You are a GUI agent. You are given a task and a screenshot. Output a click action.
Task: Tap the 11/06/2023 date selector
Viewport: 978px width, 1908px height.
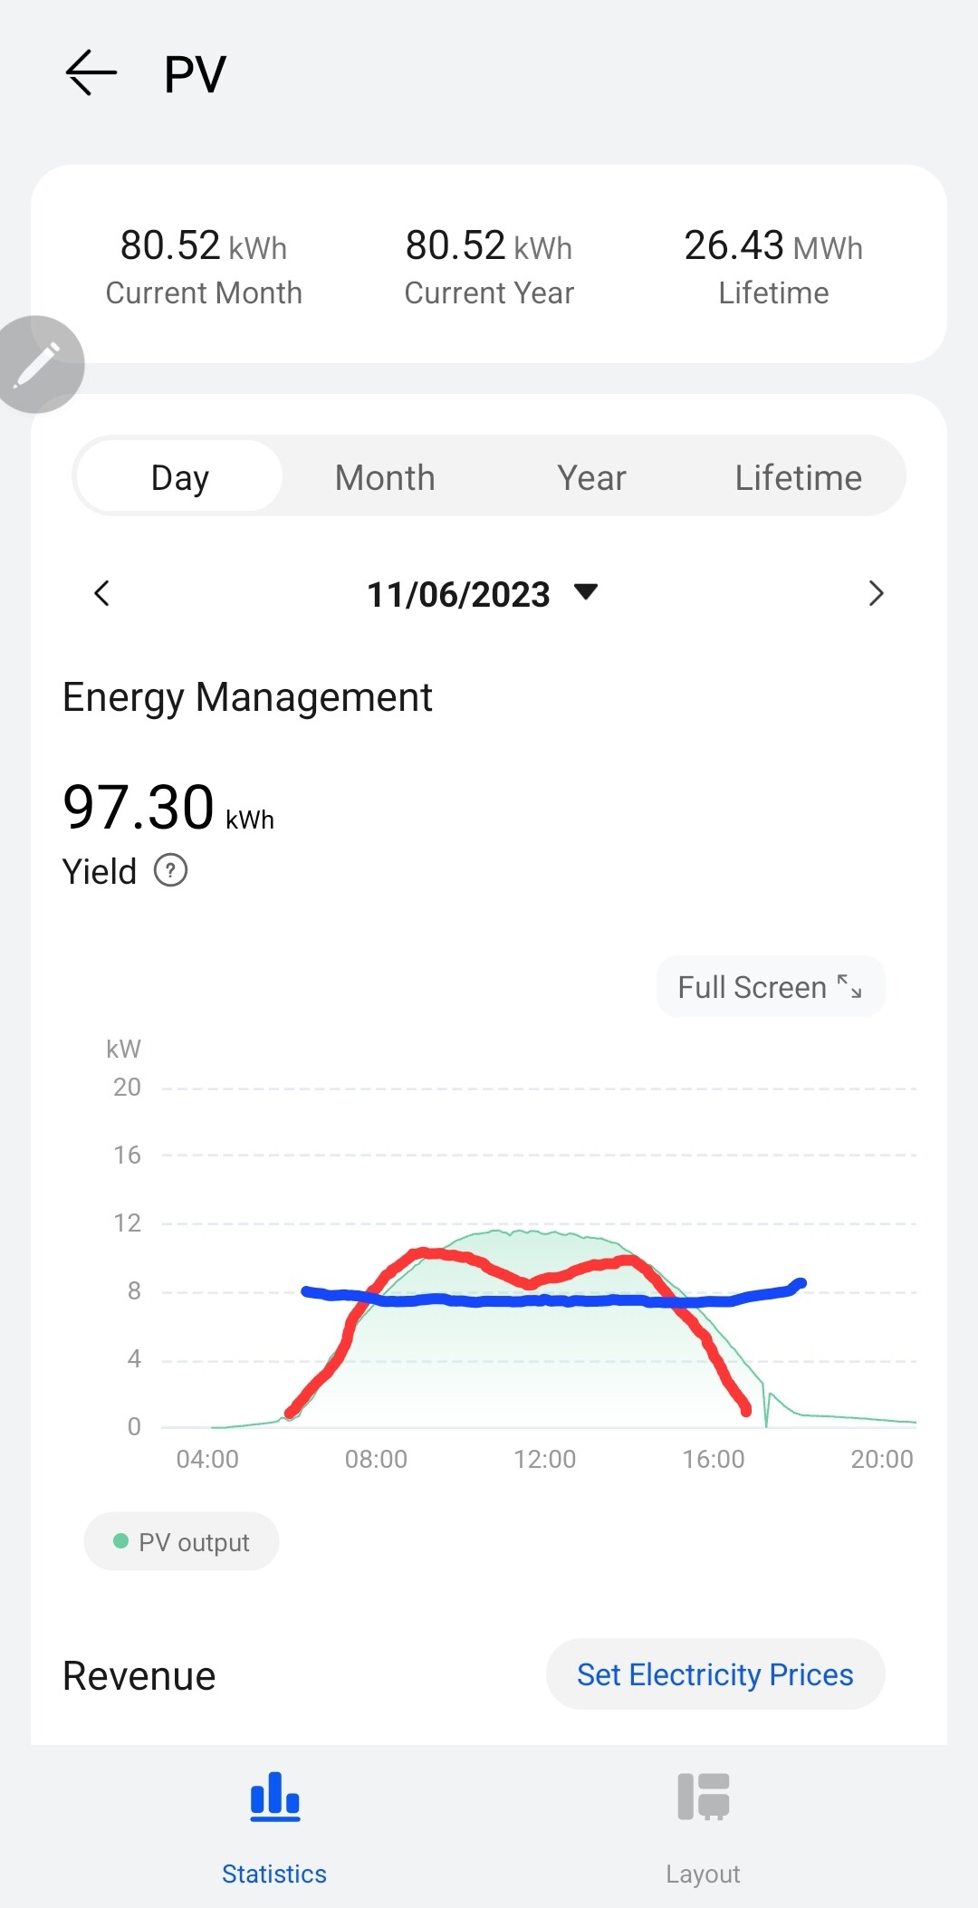[458, 595]
